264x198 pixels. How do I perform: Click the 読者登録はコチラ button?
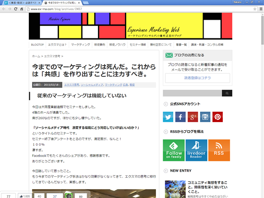(197, 78)
